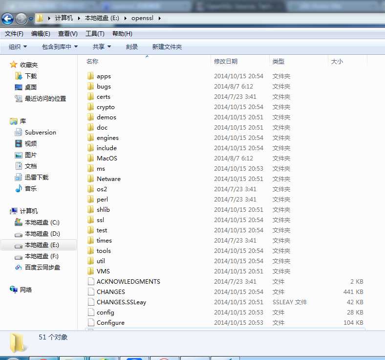The image size is (385, 360).
Task: Click openssl breadcrumb in address bar
Action: tap(142, 18)
